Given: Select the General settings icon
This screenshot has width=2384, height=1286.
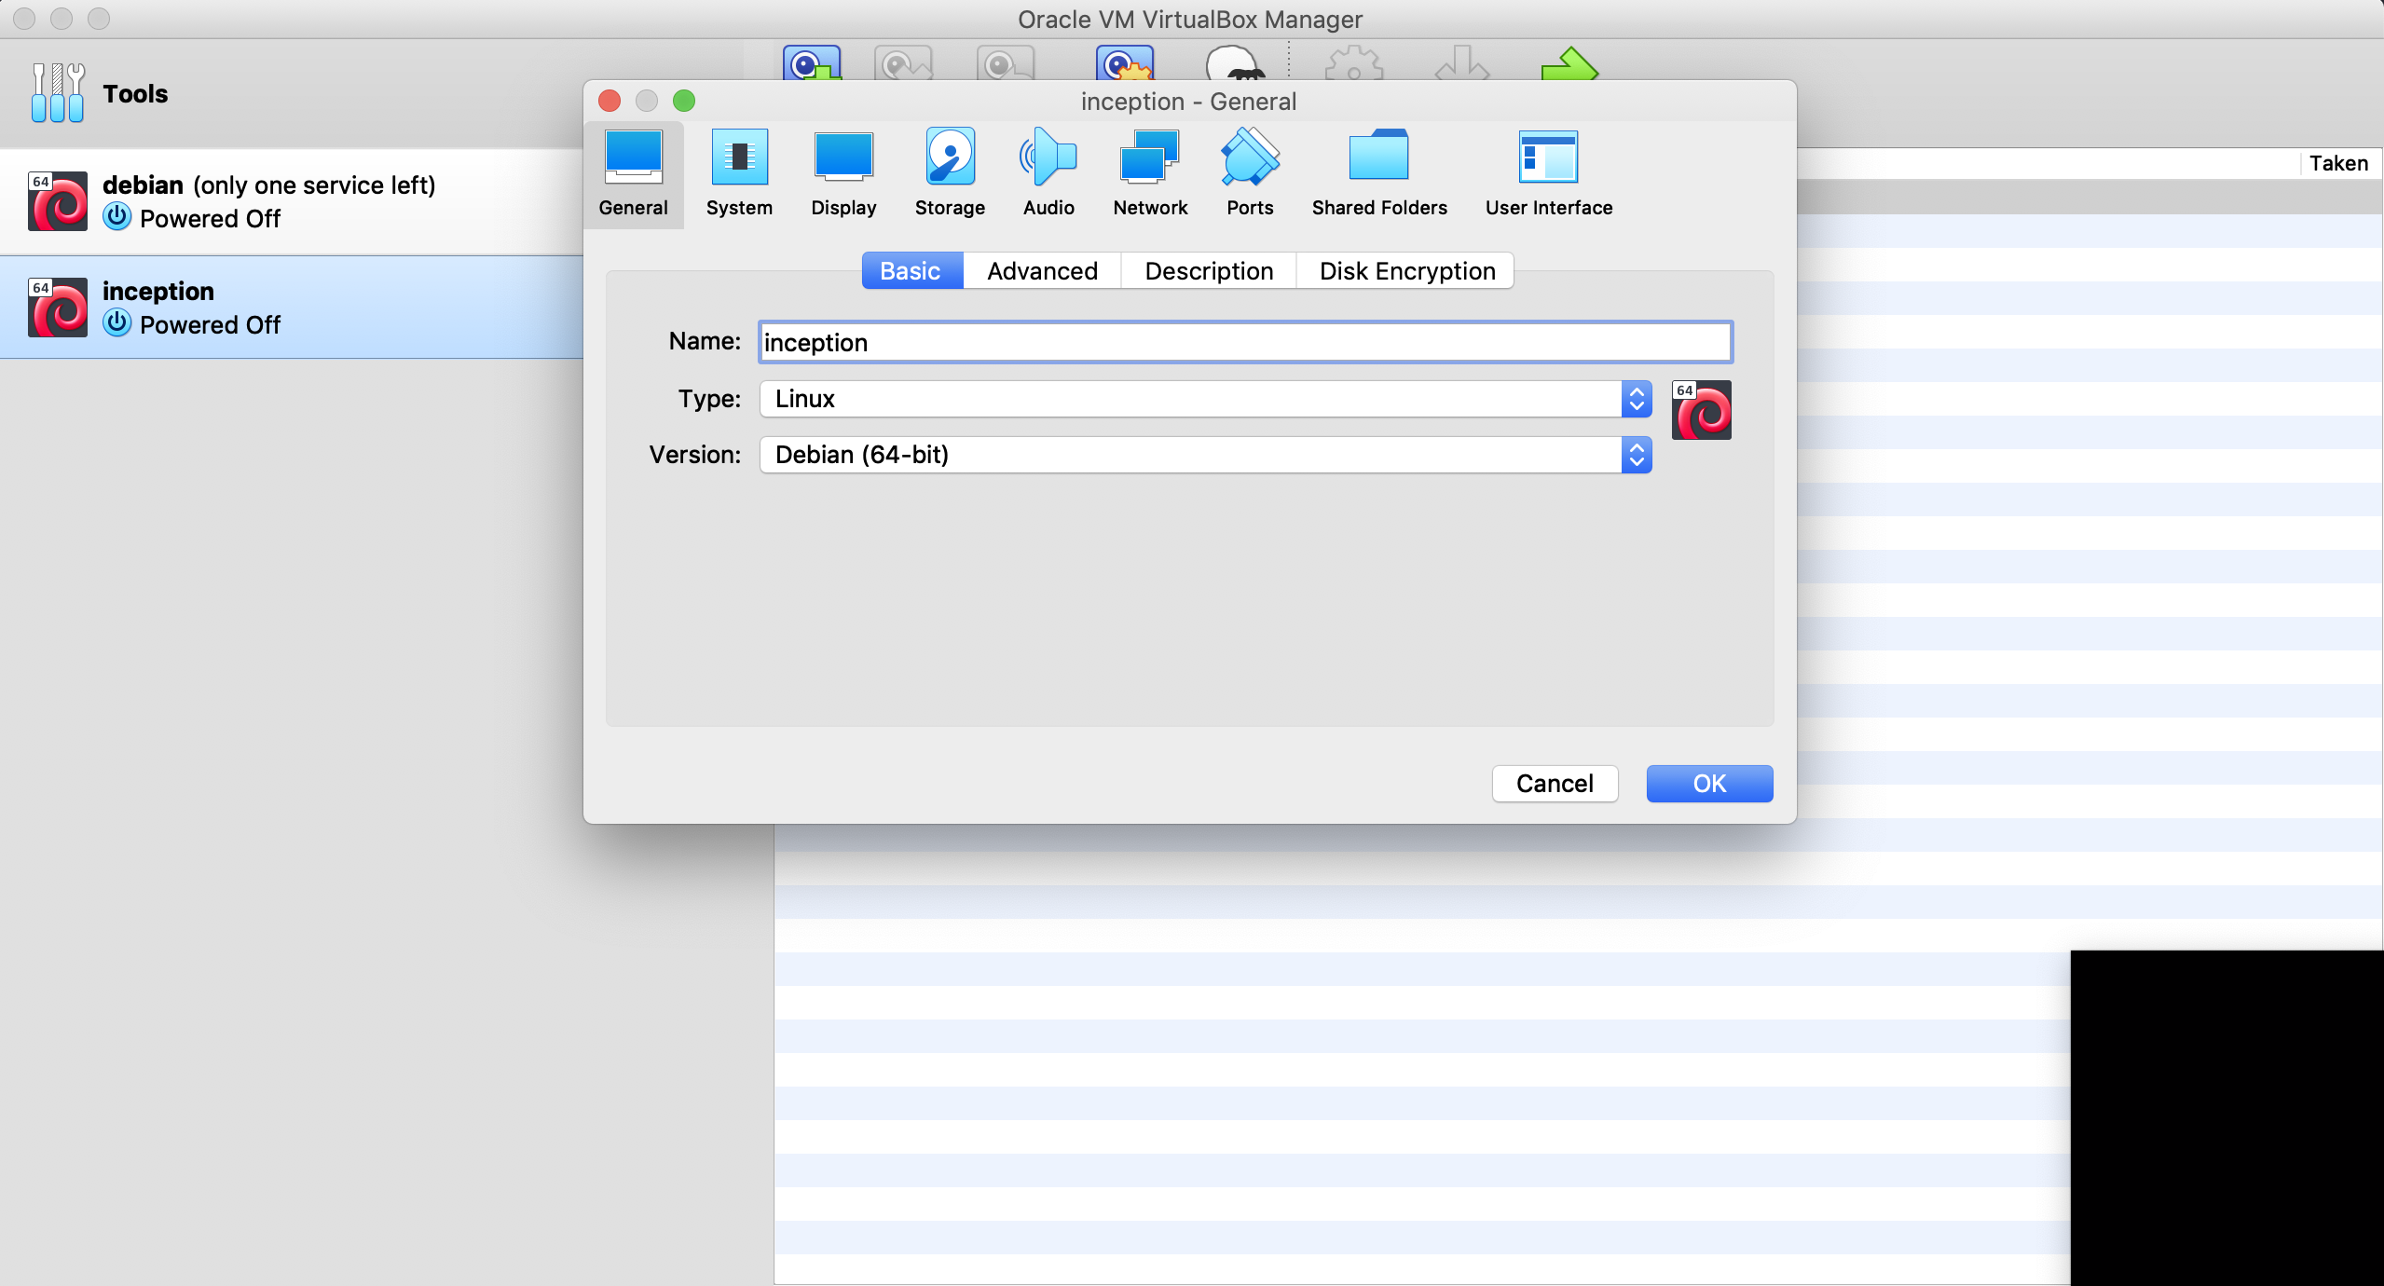Looking at the screenshot, I should pos(634,174).
